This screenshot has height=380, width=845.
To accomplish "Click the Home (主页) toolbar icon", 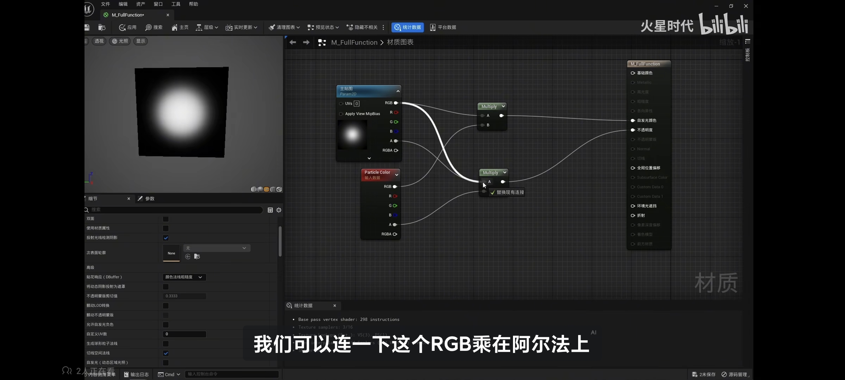I will (x=175, y=27).
